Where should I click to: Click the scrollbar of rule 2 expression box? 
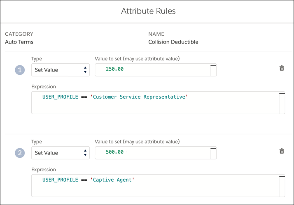[x=282, y=186]
